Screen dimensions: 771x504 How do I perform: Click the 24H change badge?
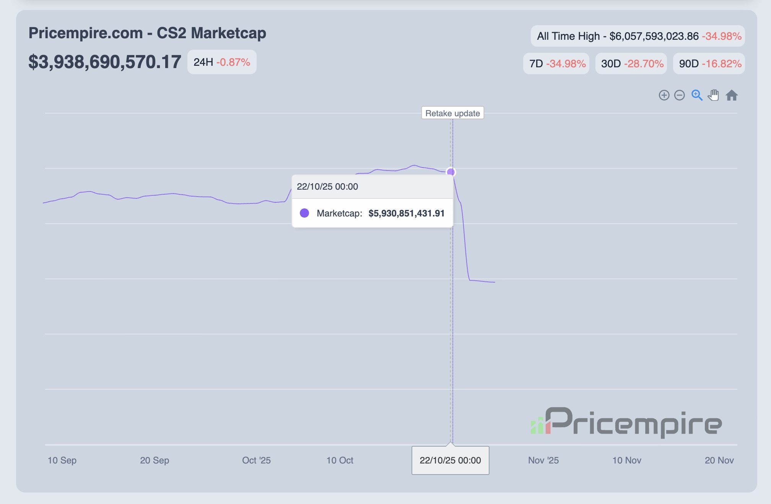[x=222, y=62]
